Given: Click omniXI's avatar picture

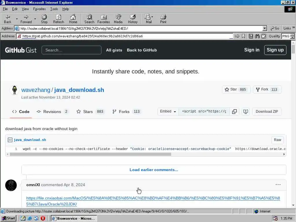Looking at the screenshot, I should [x=11, y=185].
